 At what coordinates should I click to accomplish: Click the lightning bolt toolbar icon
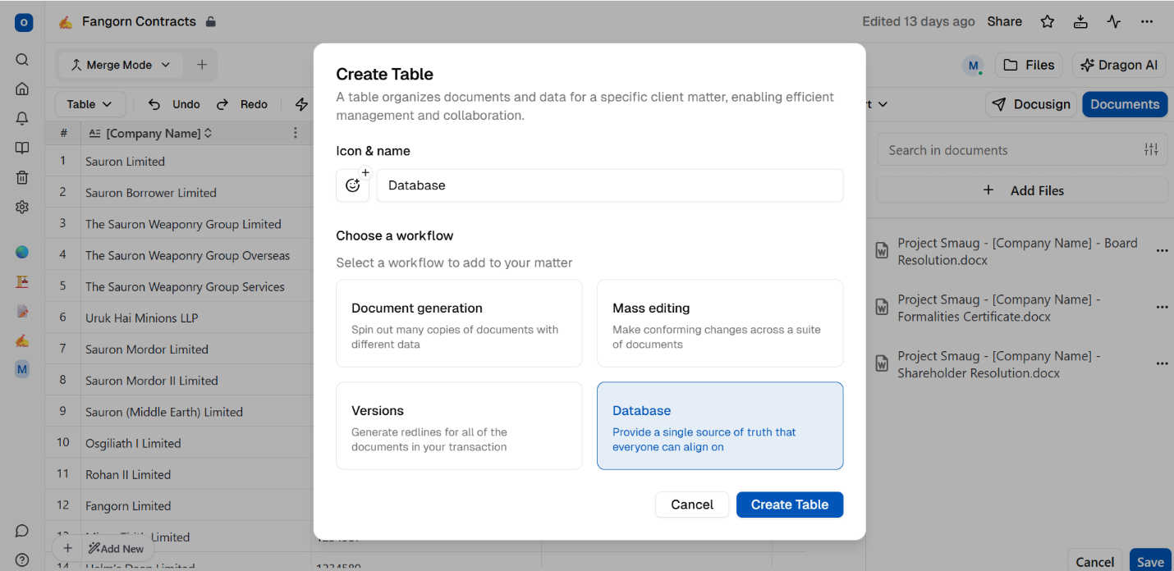tap(301, 104)
